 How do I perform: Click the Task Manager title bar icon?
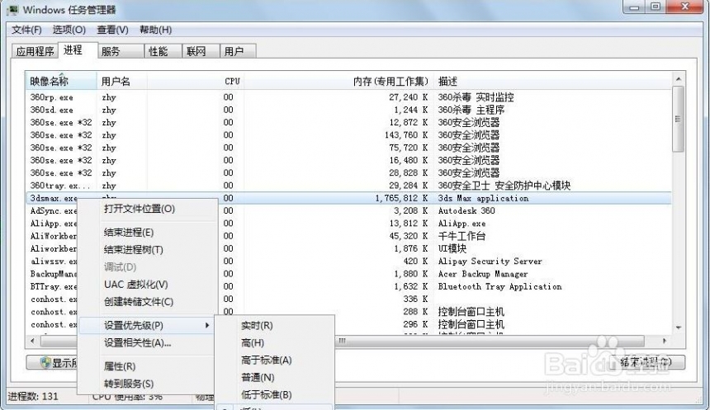[x=12, y=10]
